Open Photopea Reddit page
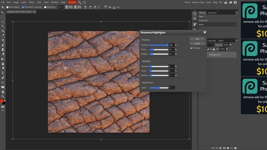 (226, 2)
